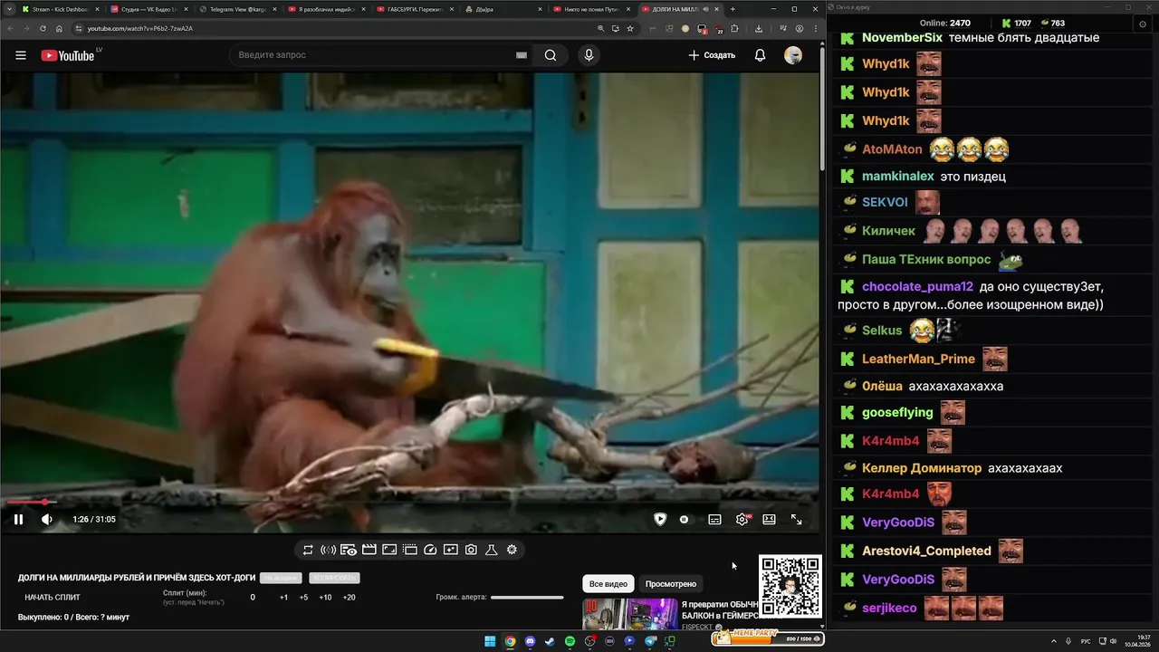This screenshot has height=652, width=1159.
Task: Switch to theater mode view
Action: [x=769, y=519]
